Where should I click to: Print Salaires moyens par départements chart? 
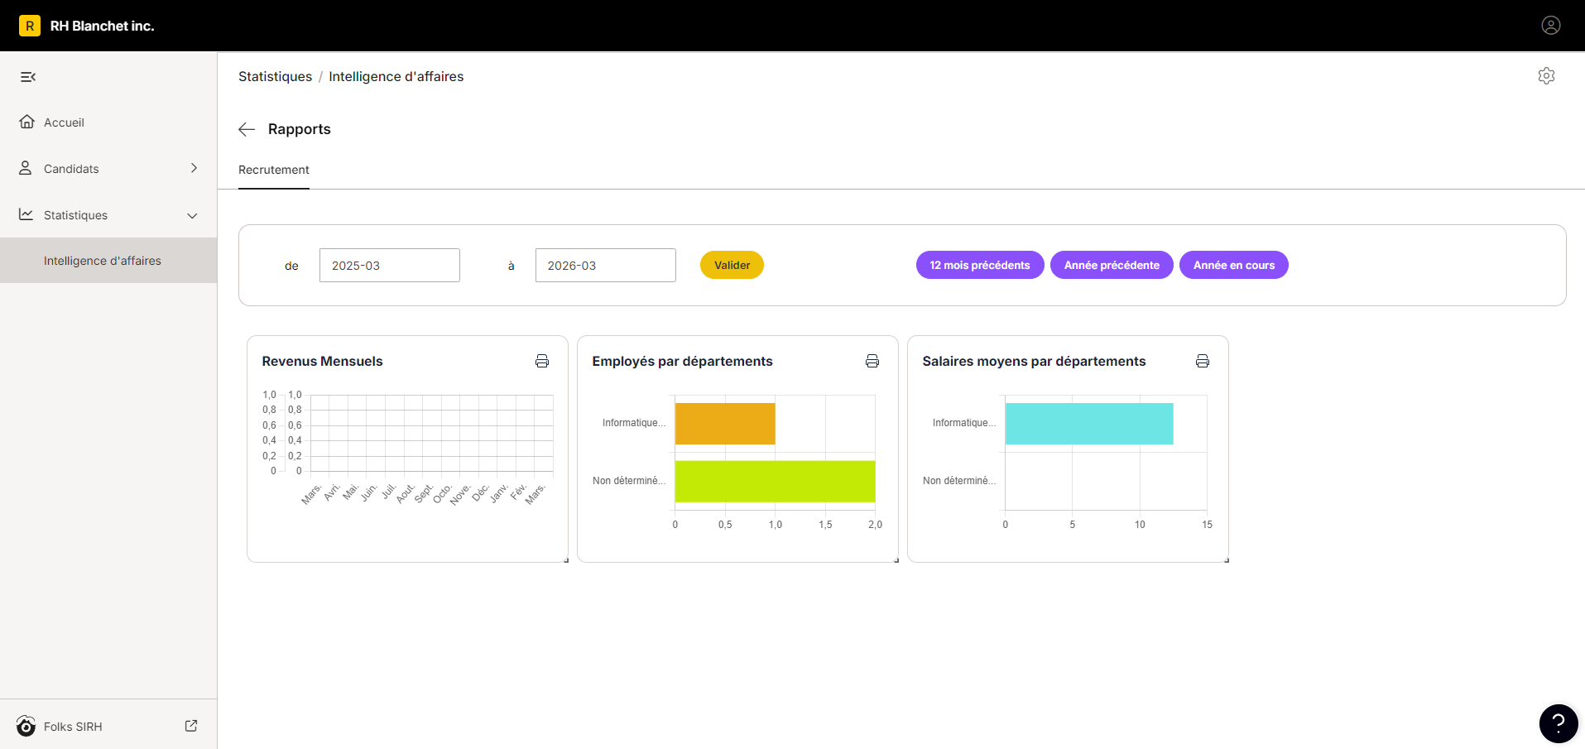tap(1203, 361)
